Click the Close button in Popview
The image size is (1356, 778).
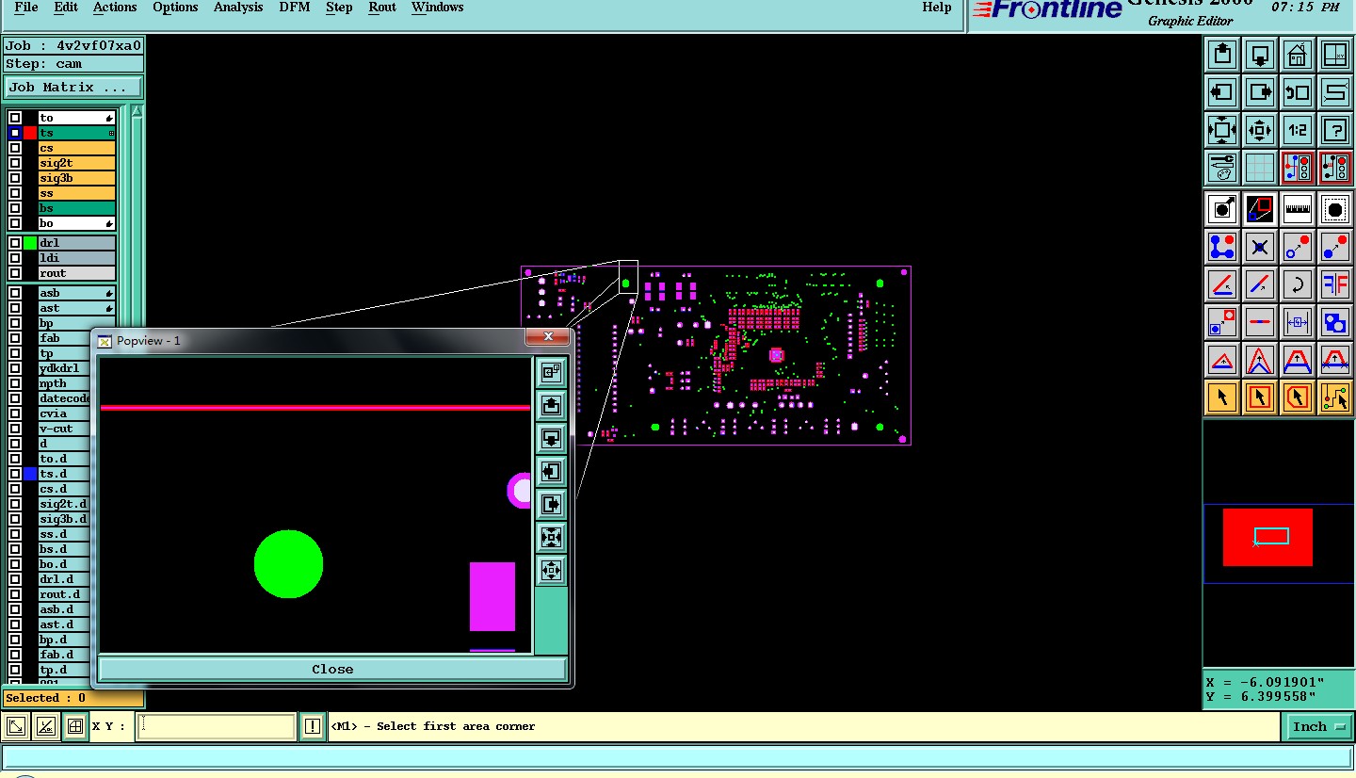tap(332, 669)
